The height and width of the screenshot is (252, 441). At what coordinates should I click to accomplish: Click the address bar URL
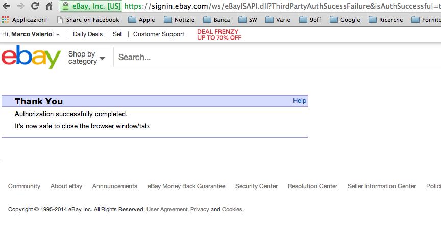[x=282, y=6]
